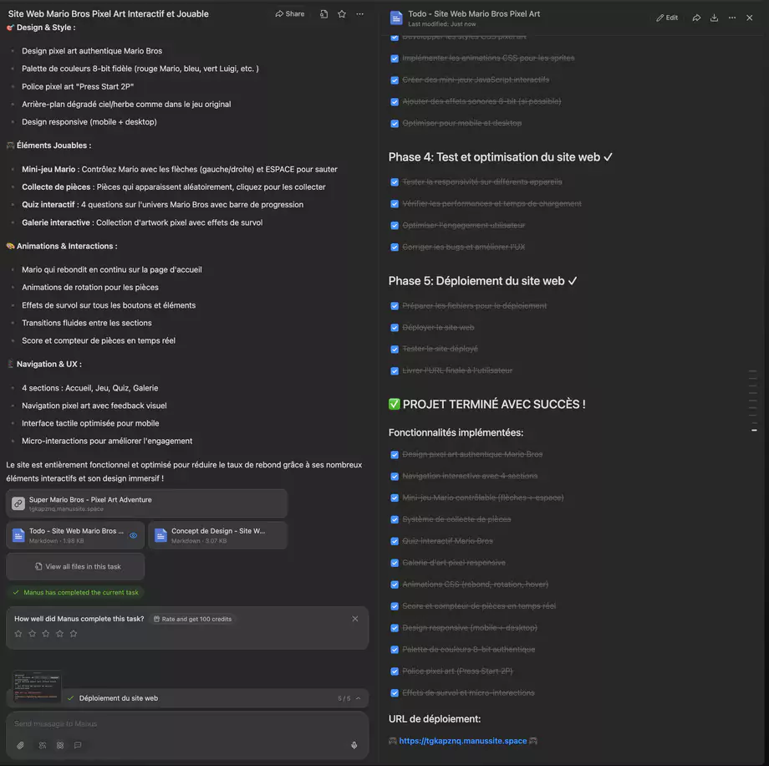Image resolution: width=769 pixels, height=766 pixels.
Task: Click the microphone voice input icon
Action: click(x=354, y=745)
